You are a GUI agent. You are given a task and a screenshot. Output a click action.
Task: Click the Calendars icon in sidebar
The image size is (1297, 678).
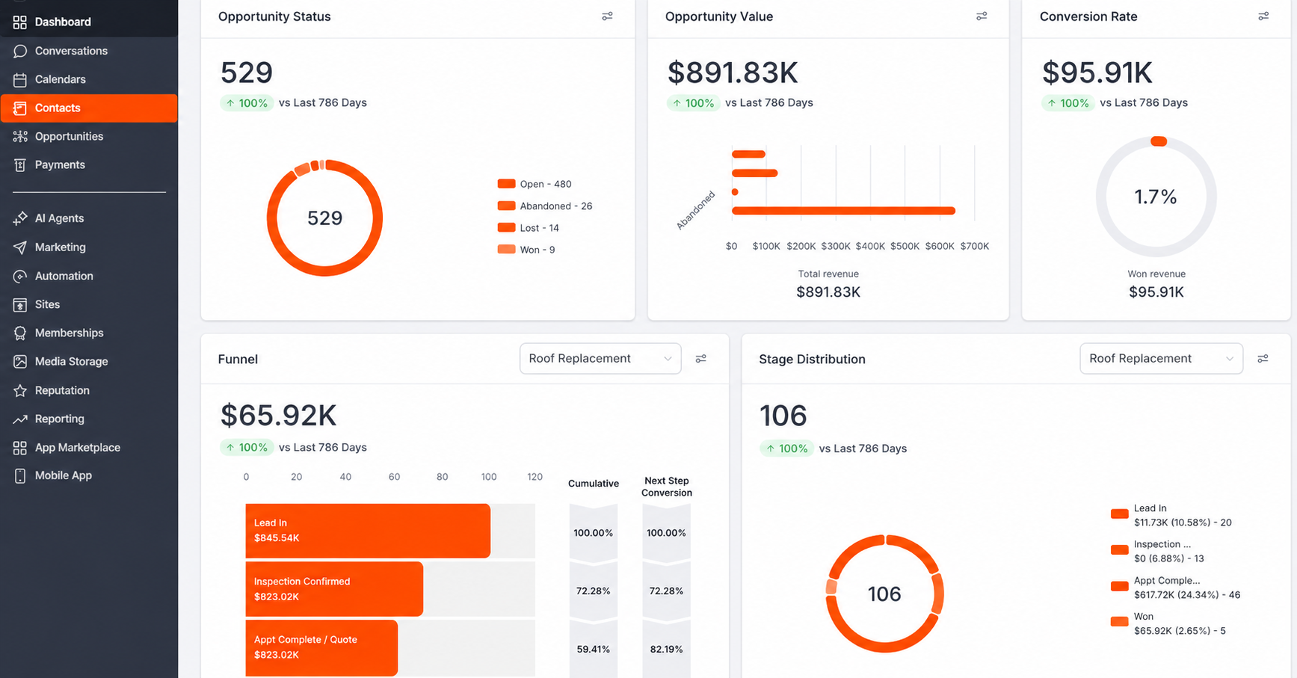(20, 79)
